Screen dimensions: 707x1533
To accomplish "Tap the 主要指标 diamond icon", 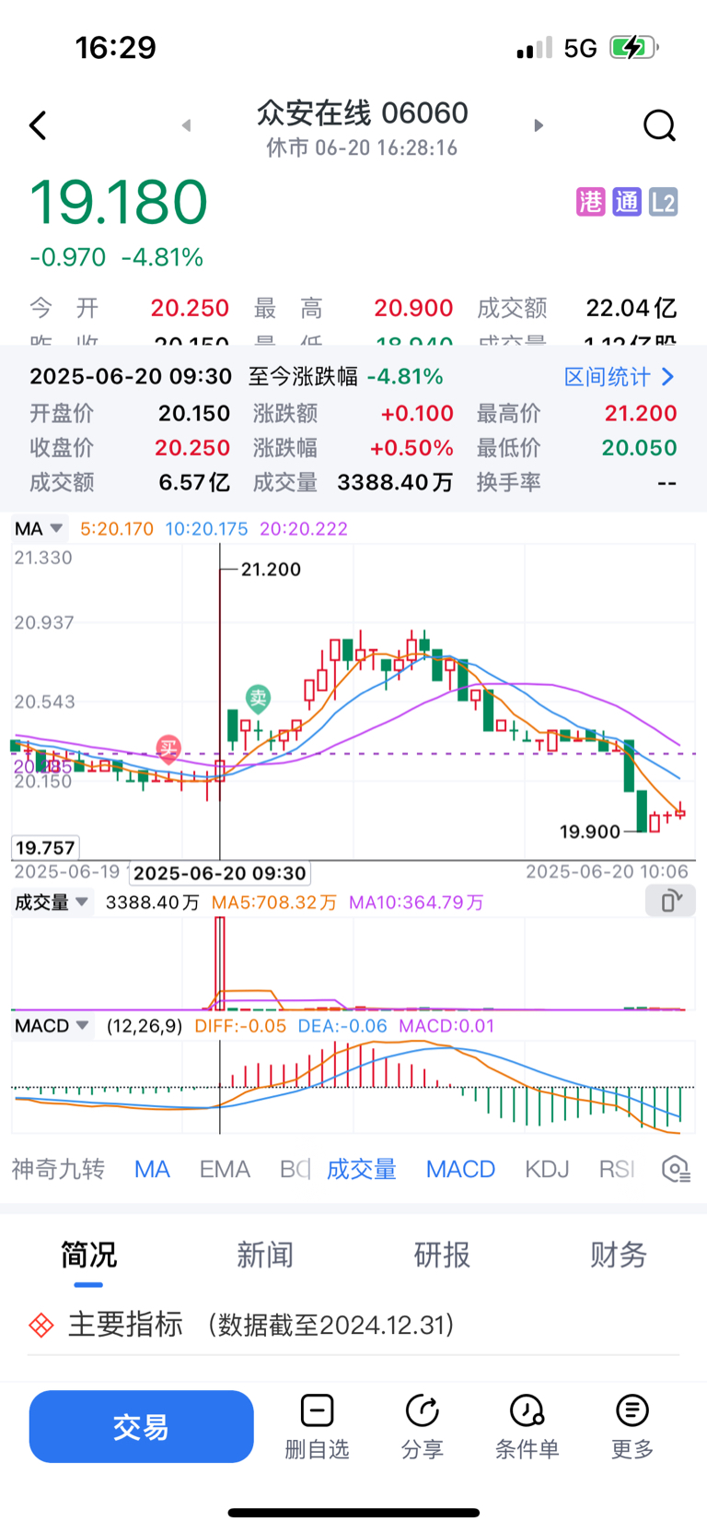I will [x=41, y=1326].
